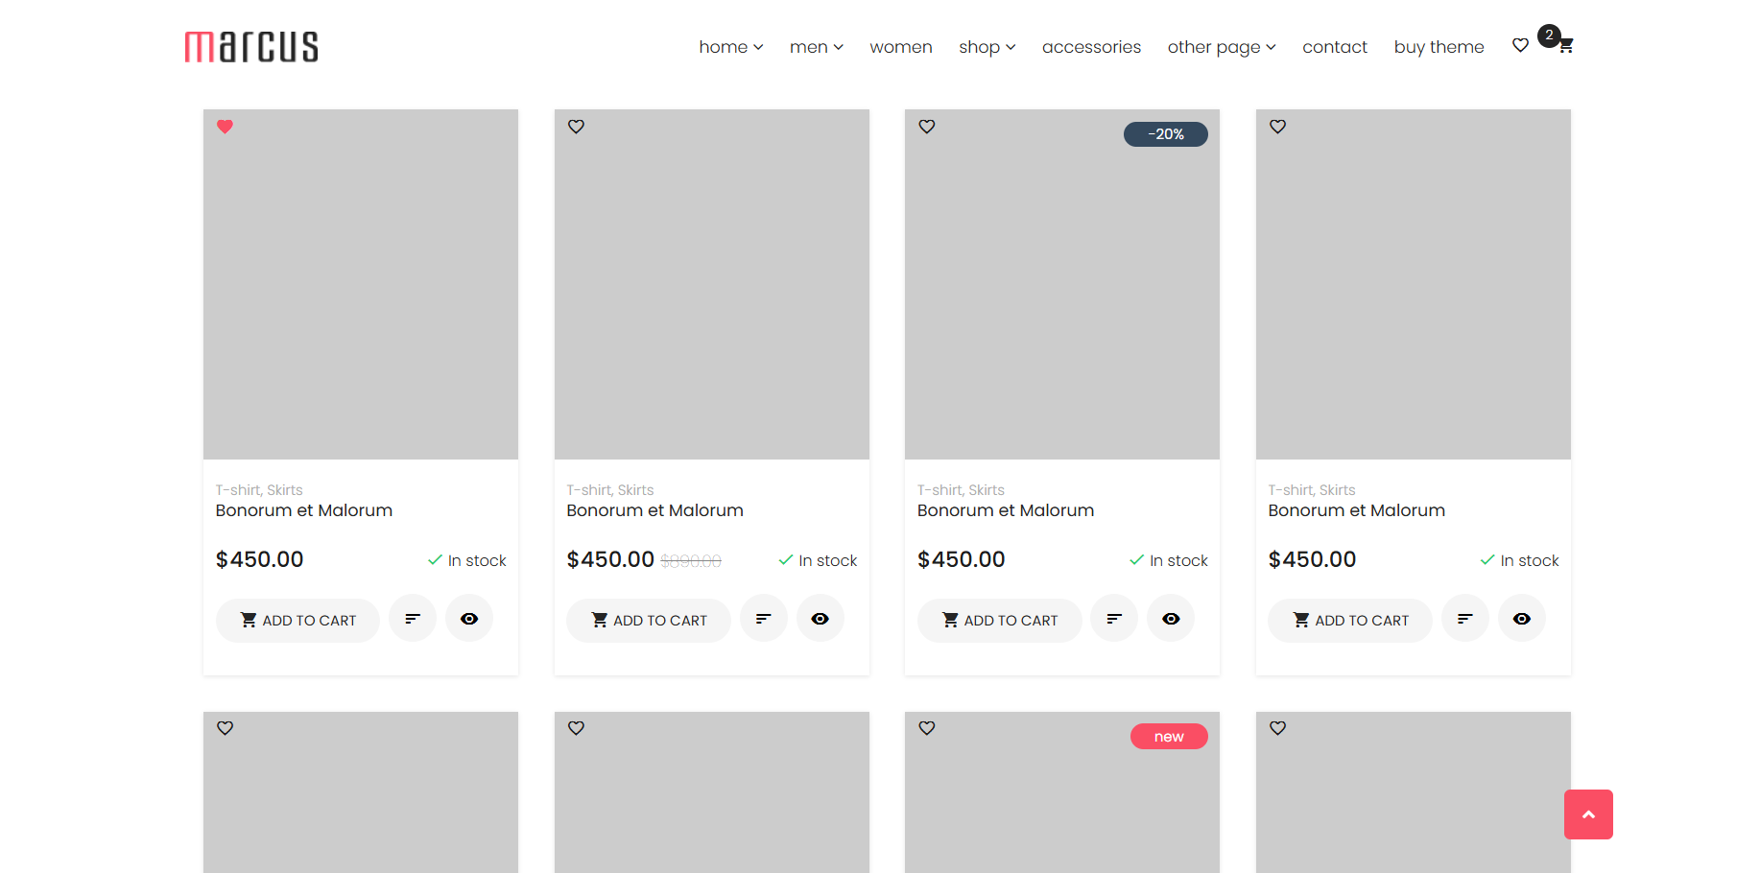The image size is (1760, 873).
Task: Add the second product to wishlist
Action: (576, 126)
